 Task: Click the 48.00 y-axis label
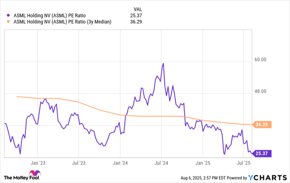coord(261,91)
